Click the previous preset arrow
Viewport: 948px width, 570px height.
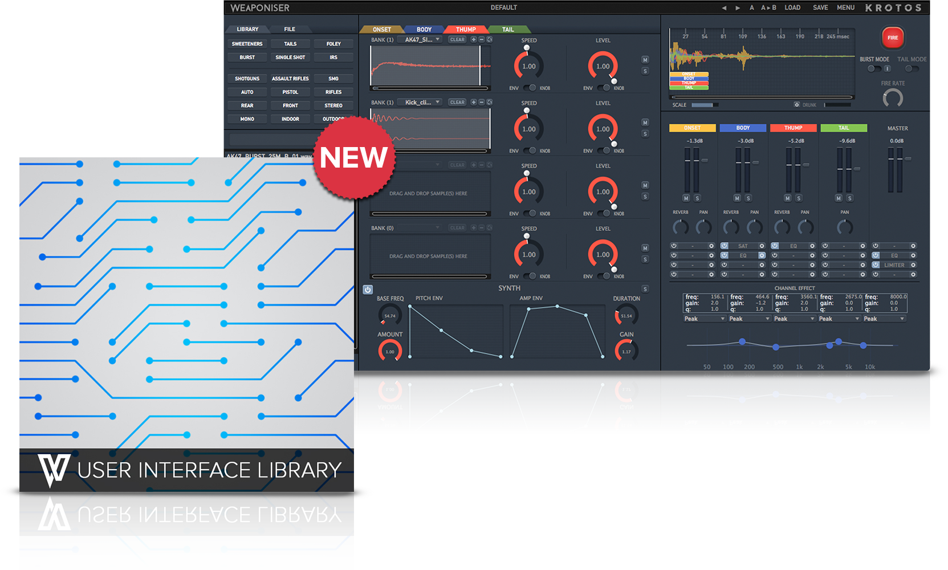click(x=724, y=8)
